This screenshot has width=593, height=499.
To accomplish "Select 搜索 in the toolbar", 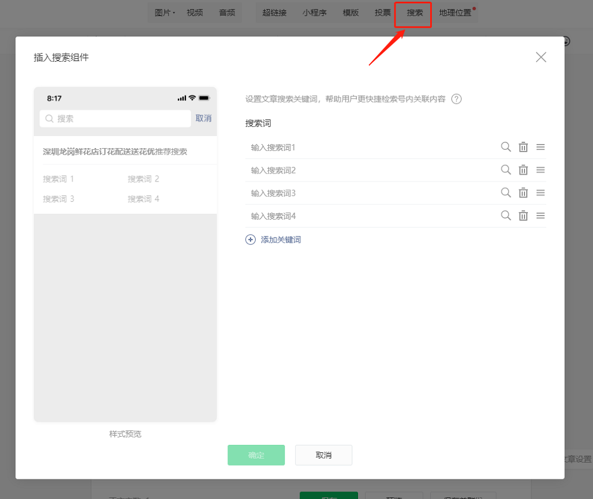I will coord(415,13).
